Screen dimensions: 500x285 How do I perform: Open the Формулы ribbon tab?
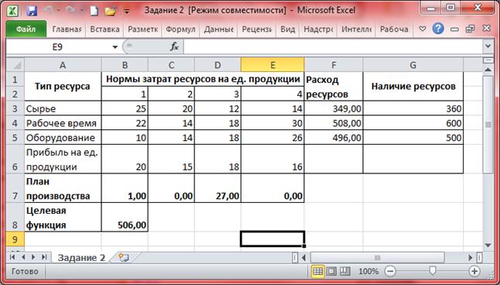pos(181,29)
